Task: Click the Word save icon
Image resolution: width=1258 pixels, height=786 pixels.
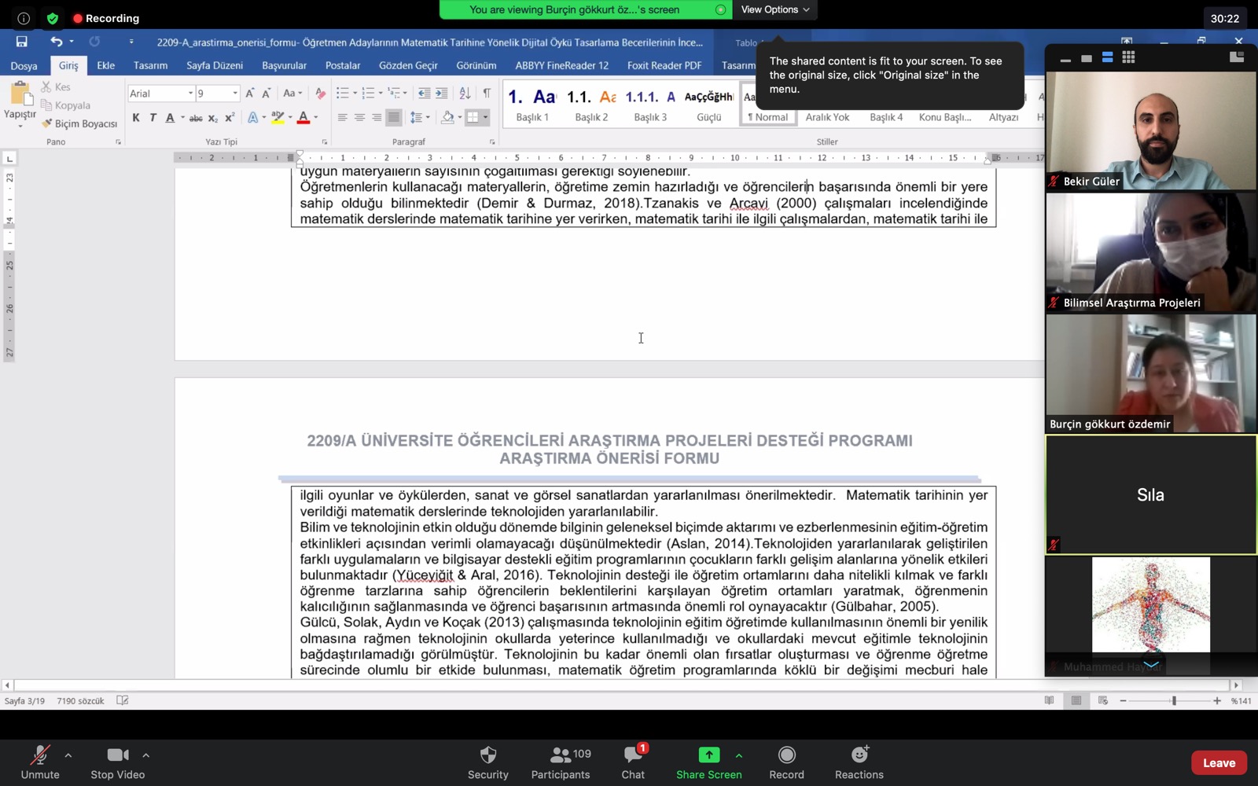Action: pyautogui.click(x=21, y=42)
